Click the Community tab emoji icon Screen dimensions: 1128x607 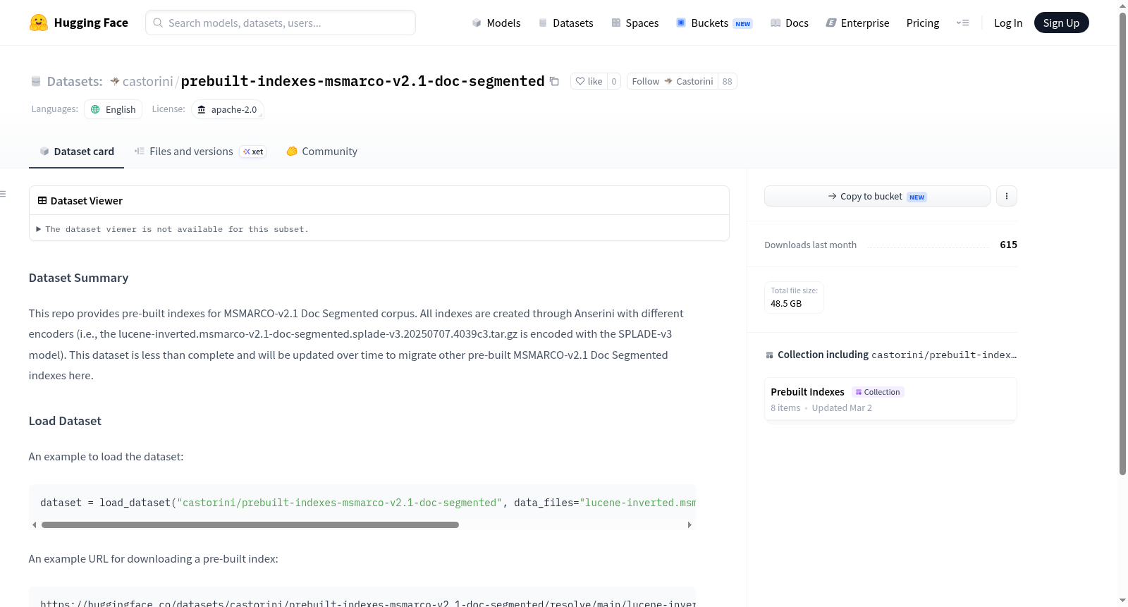point(292,151)
